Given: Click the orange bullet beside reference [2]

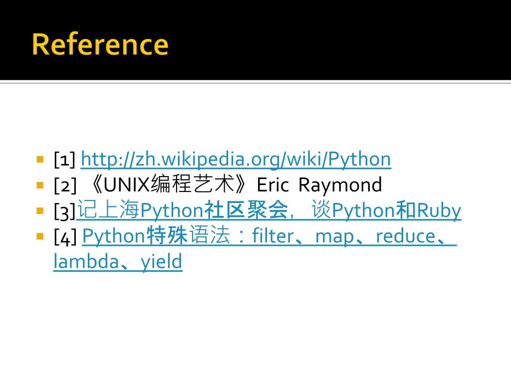Looking at the screenshot, I should click(x=40, y=186).
